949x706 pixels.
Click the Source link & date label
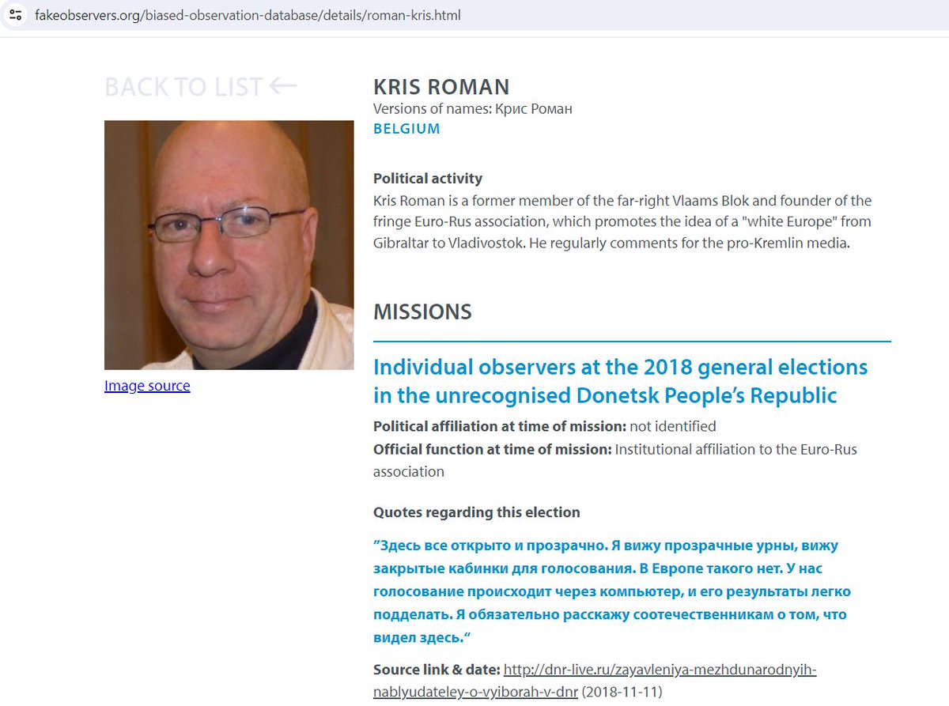click(x=437, y=670)
